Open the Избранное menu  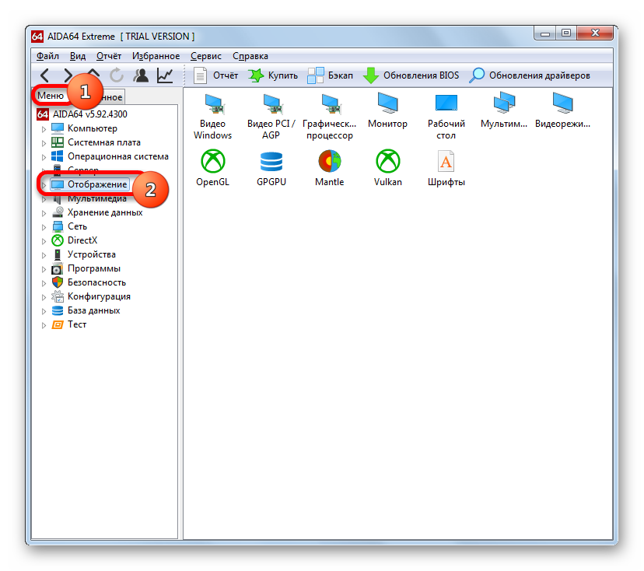156,56
